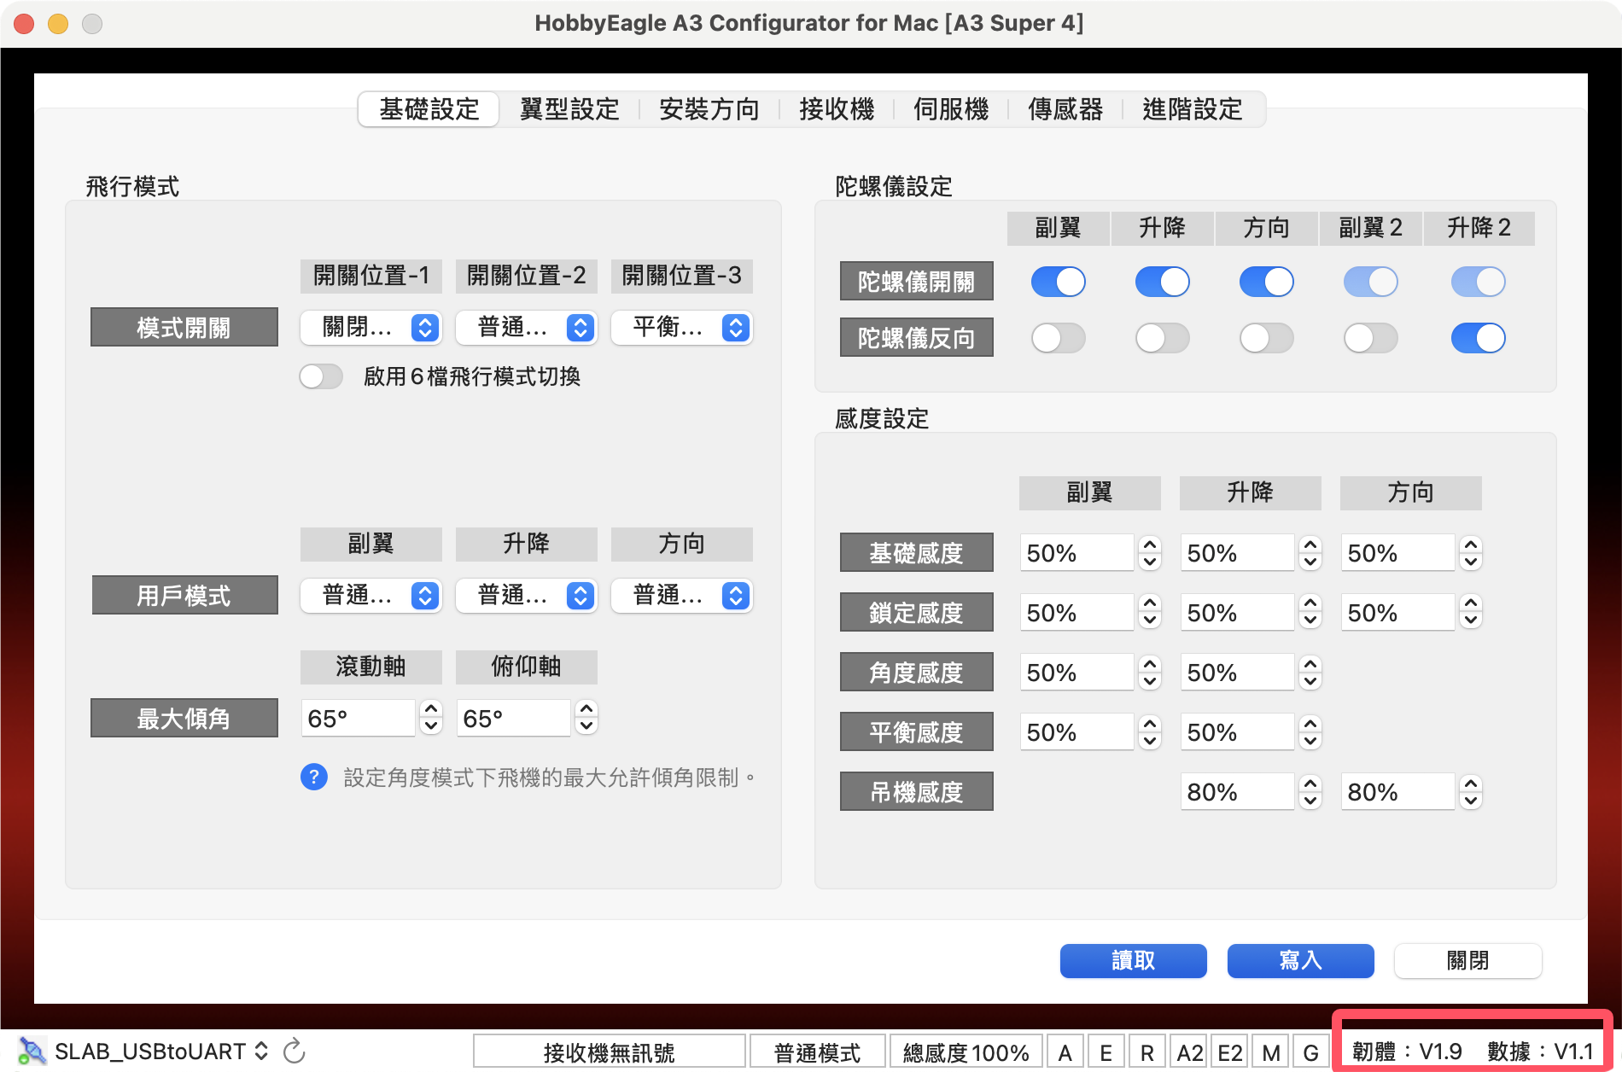Screen dimensions: 1622x1072
Task: Open the 開關位置-1 mode dropdown
Action: (x=370, y=328)
